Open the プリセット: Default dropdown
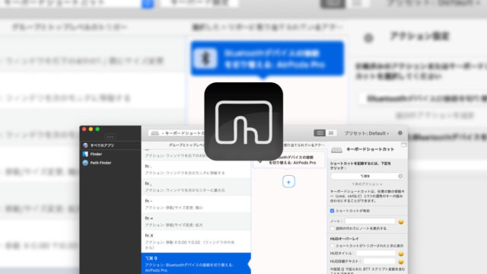The image size is (487, 274). [367, 133]
